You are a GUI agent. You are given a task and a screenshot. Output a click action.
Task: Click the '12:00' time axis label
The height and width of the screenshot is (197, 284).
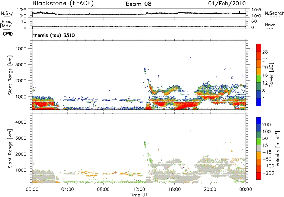(139, 190)
